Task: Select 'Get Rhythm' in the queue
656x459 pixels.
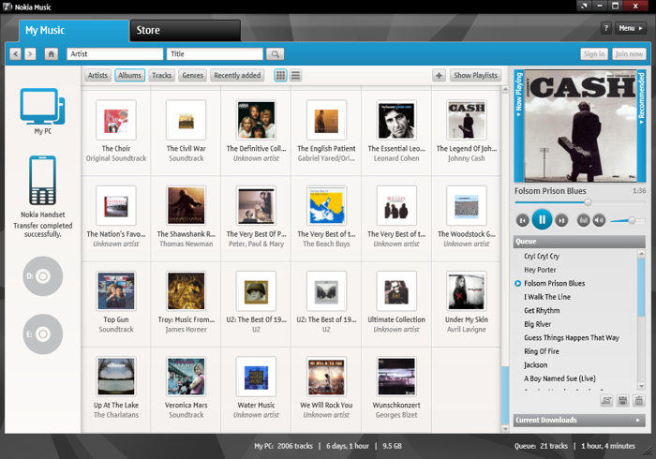Action: coord(542,311)
